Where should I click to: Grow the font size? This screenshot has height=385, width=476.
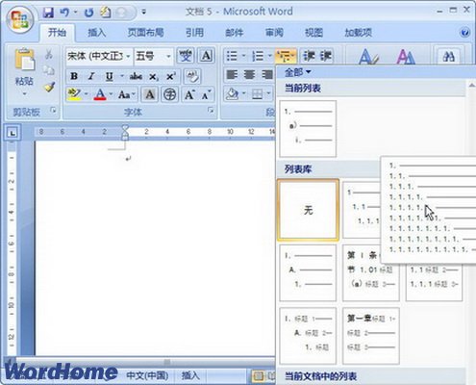[189, 94]
